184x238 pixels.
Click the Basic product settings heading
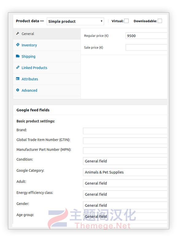click(x=36, y=121)
